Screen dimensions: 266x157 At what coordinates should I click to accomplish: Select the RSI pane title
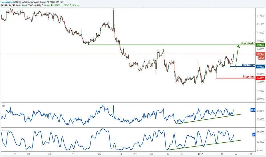(x=3, y=106)
